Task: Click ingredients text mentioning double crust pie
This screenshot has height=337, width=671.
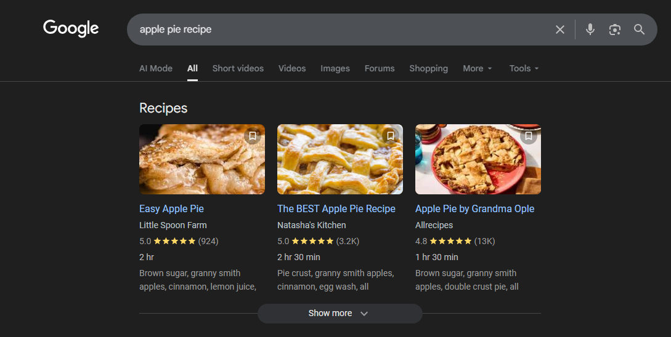Action: click(467, 280)
